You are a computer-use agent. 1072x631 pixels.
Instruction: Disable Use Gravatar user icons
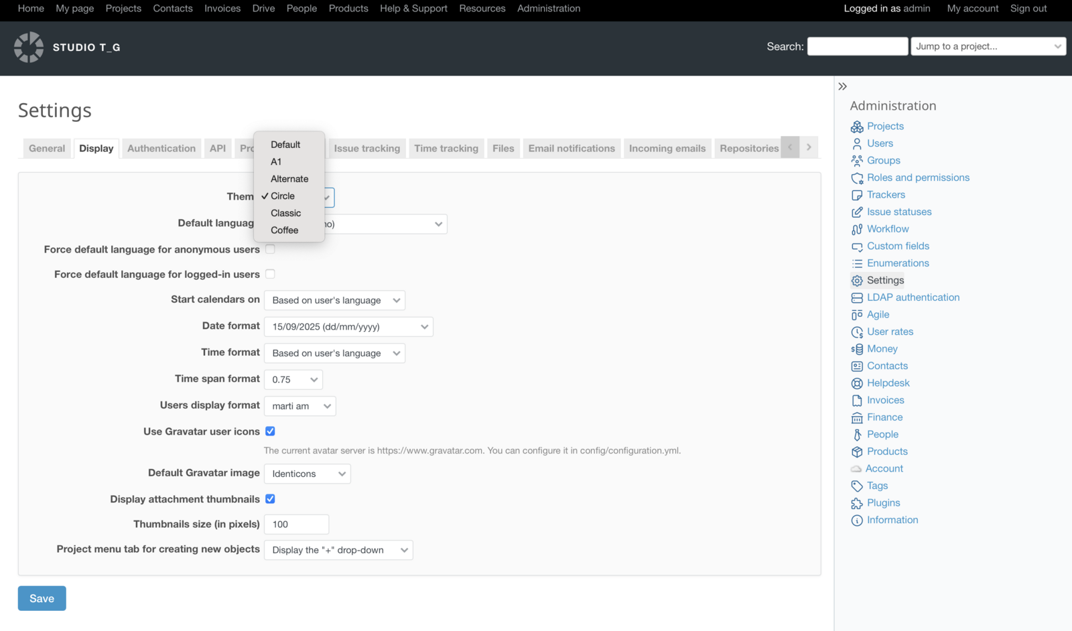tap(270, 431)
